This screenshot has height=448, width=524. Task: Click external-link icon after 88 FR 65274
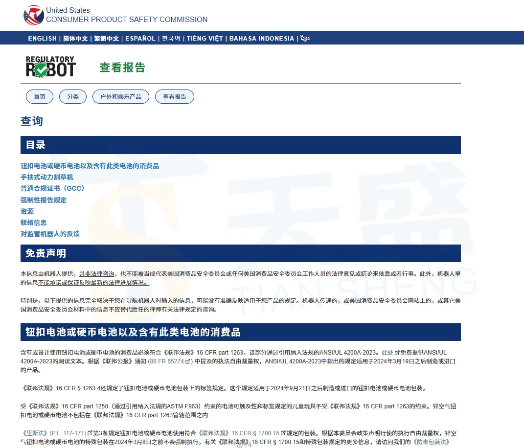[188, 361]
